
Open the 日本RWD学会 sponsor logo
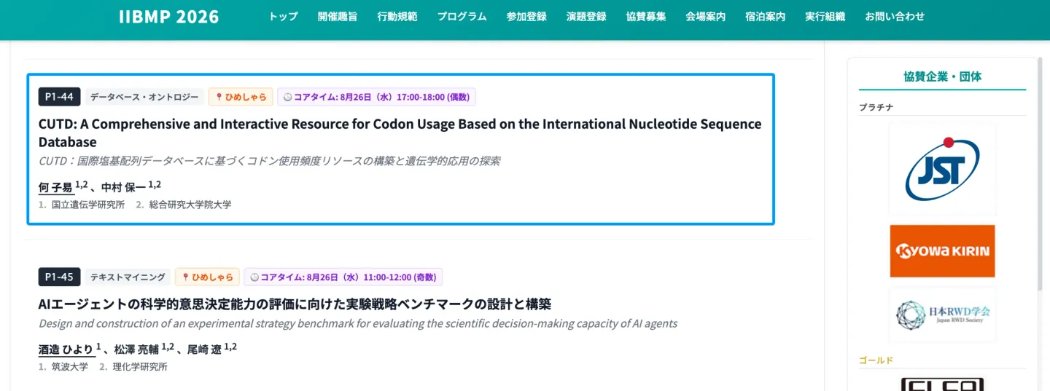coord(942,315)
